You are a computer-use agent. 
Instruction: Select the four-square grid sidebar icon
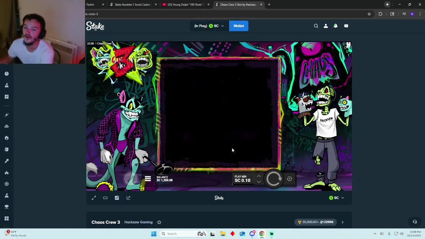point(7,218)
